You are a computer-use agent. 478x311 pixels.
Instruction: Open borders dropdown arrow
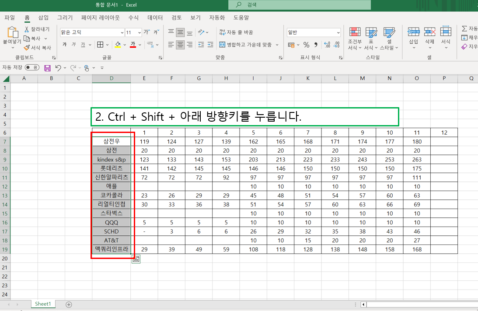tap(107, 45)
